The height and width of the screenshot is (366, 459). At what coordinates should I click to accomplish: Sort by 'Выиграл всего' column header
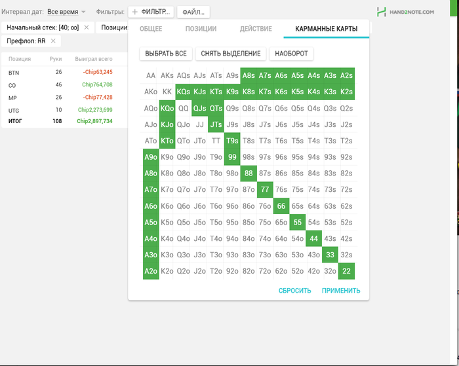coord(94,59)
